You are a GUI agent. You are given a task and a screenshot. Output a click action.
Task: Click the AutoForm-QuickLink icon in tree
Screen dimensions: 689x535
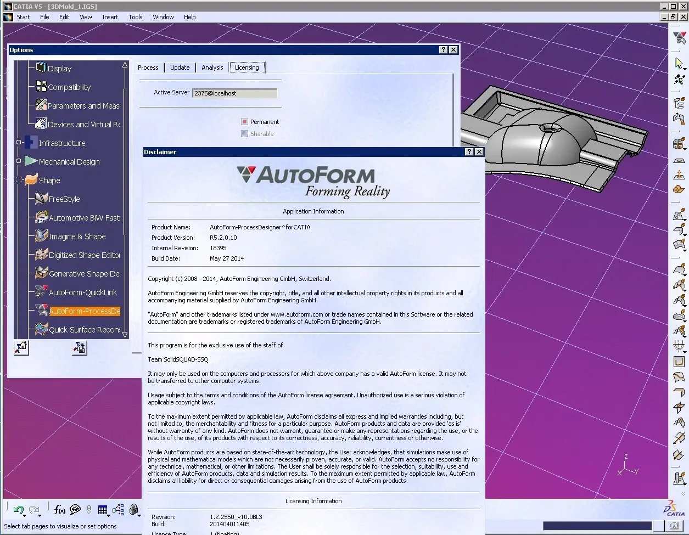(41, 291)
